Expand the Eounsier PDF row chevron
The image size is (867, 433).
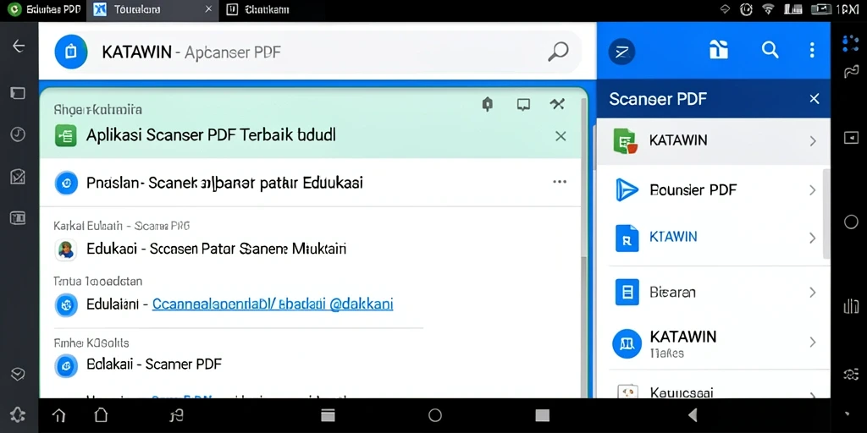(x=813, y=190)
